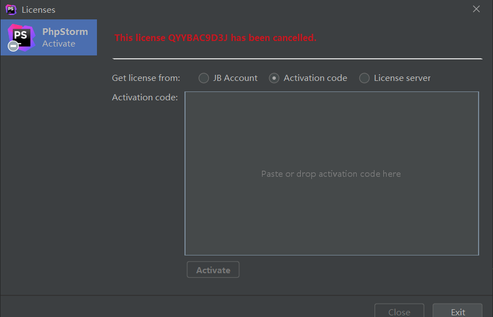Viewport: 493px width, 317px height.
Task: Click the "Activation code:" field label
Action: tap(145, 98)
